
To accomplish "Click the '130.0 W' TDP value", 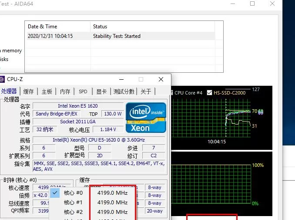I will click(113, 114).
